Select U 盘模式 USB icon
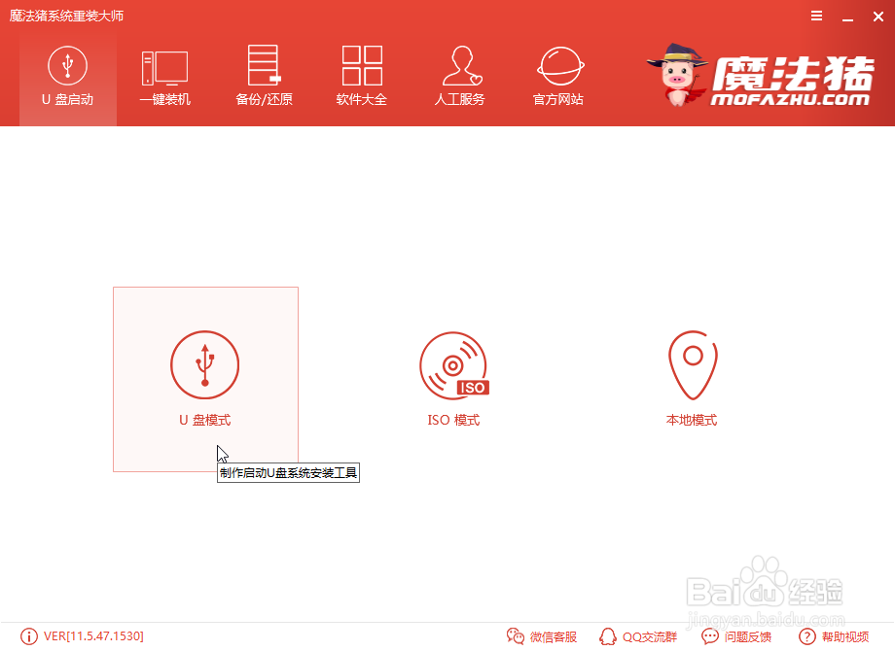Image resolution: width=895 pixels, height=651 pixels. [x=205, y=364]
